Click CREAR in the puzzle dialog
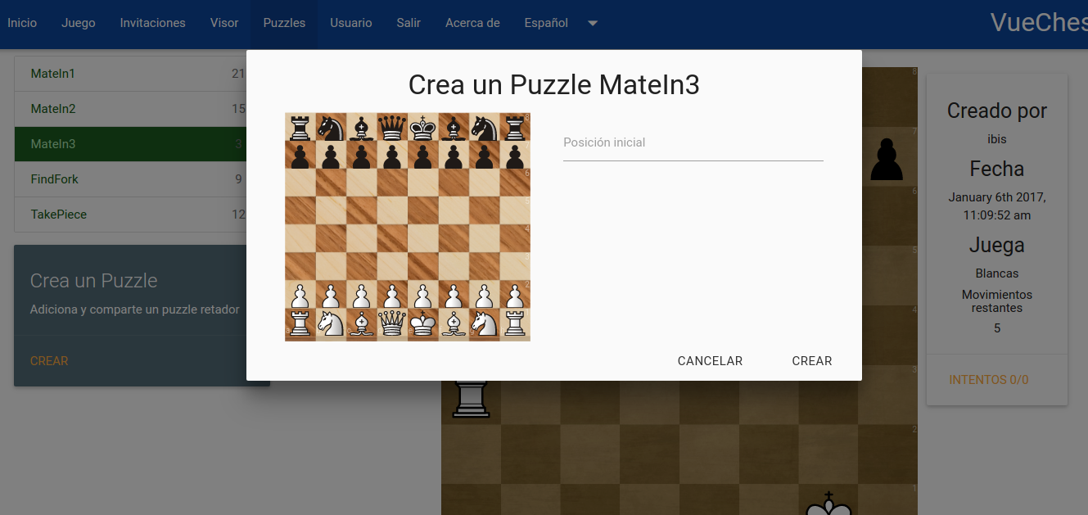Image resolution: width=1088 pixels, height=515 pixels. coord(812,361)
